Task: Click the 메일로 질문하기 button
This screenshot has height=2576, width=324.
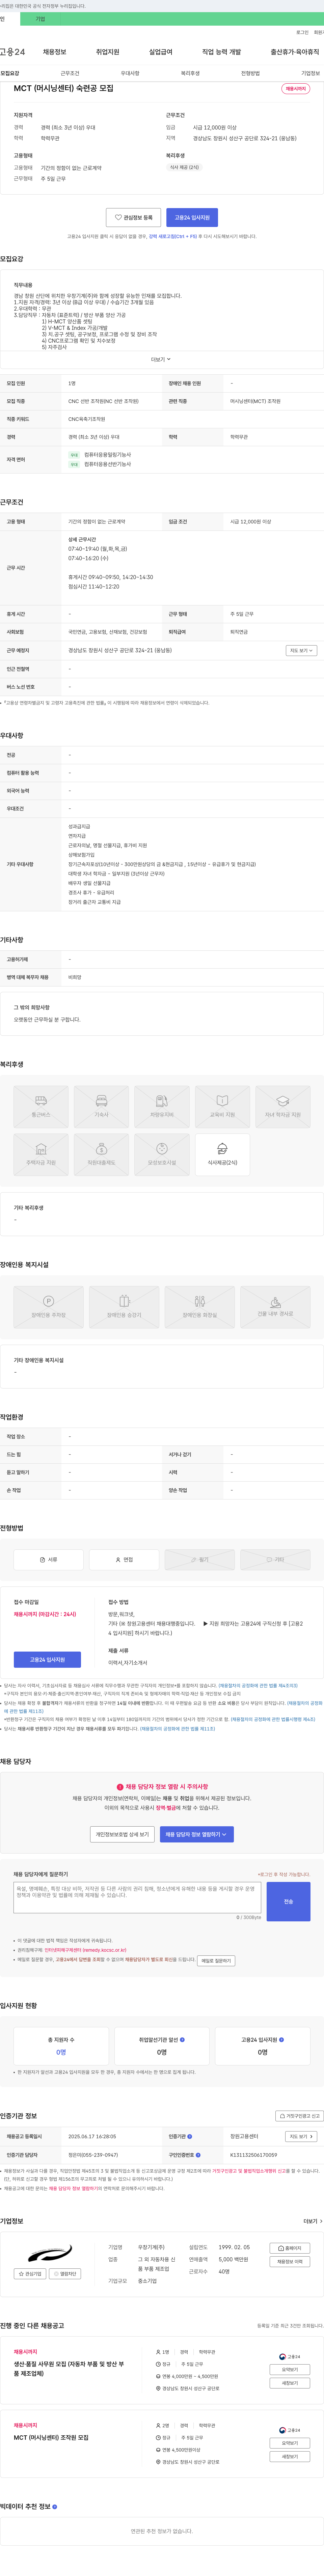Action: [x=216, y=1960]
